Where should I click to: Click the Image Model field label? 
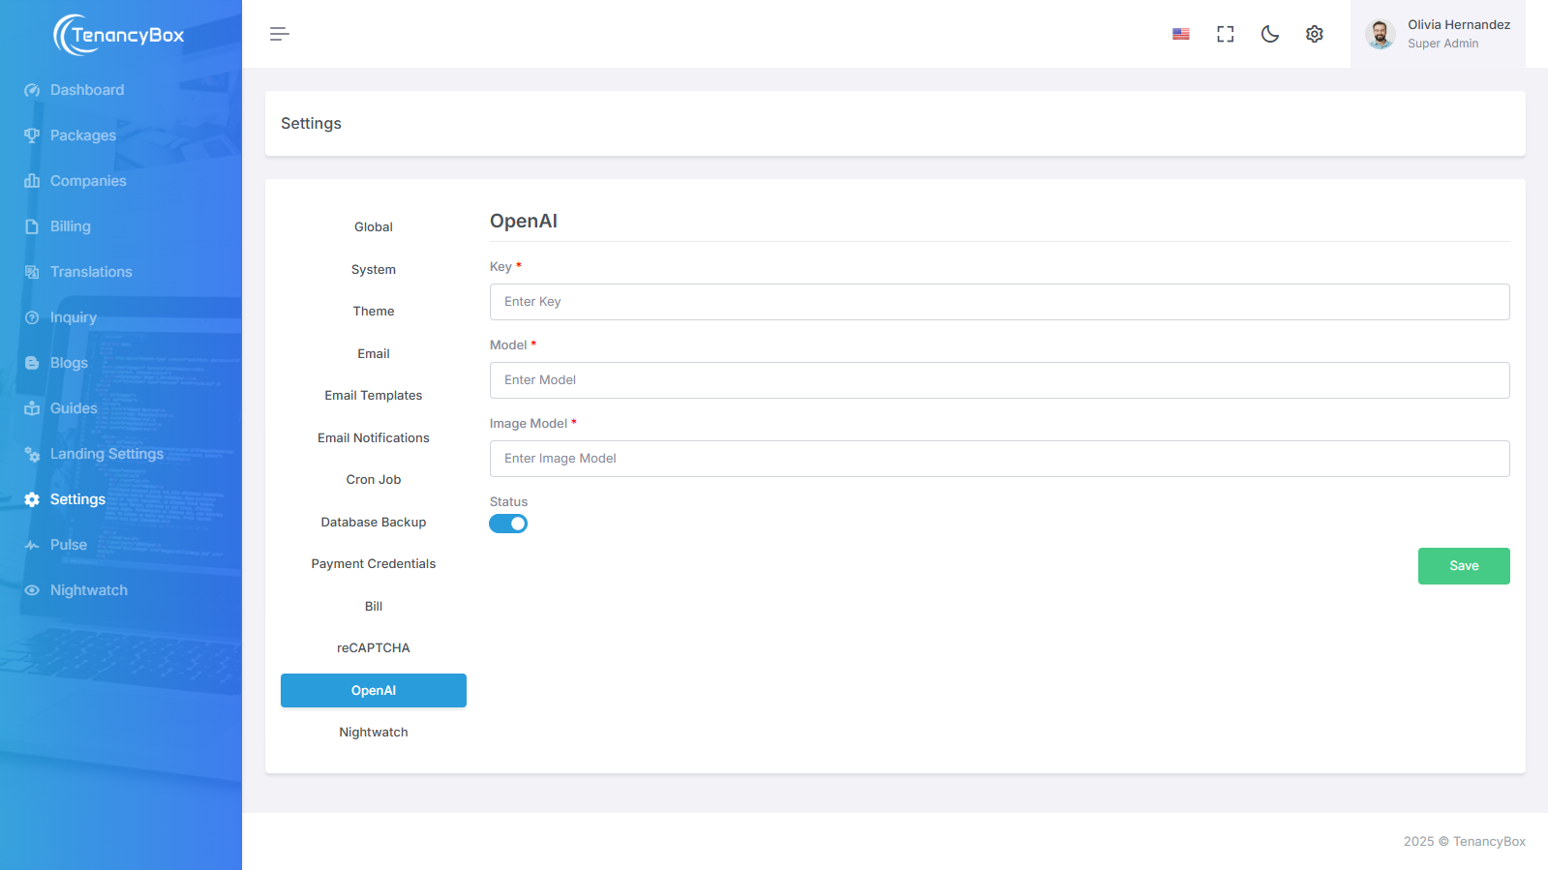529,424
